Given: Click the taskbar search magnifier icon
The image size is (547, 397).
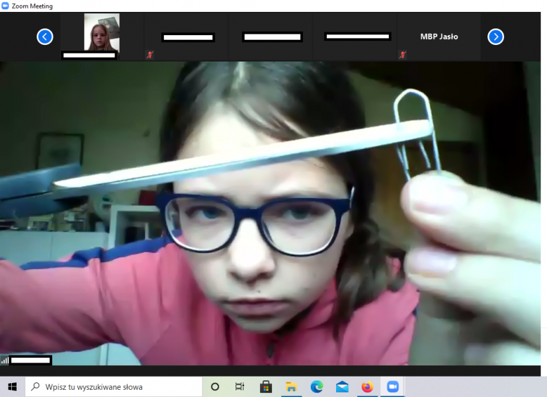Looking at the screenshot, I should click(35, 386).
